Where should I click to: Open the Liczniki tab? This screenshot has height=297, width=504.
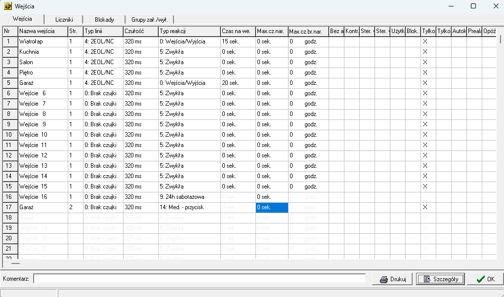click(64, 20)
